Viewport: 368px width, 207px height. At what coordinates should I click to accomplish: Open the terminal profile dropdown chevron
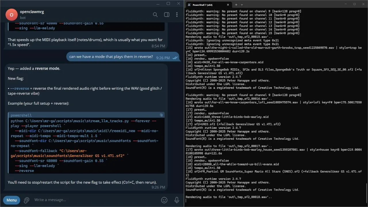pyautogui.click(x=242, y=5)
